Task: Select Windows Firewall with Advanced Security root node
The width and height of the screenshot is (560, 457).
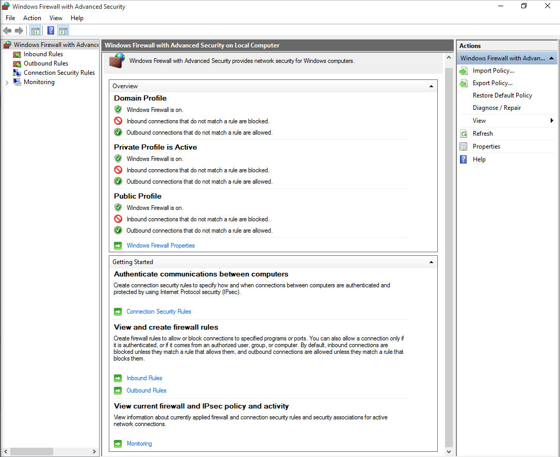Action: (x=56, y=45)
